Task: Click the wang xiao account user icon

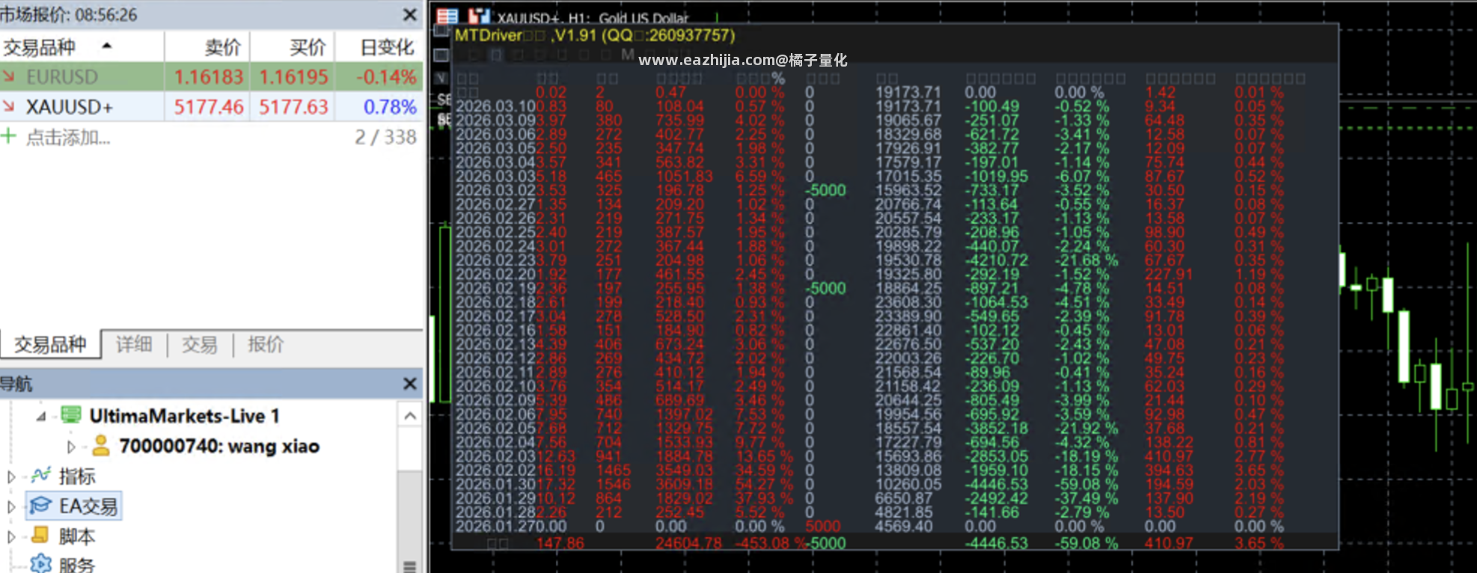Action: [100, 446]
